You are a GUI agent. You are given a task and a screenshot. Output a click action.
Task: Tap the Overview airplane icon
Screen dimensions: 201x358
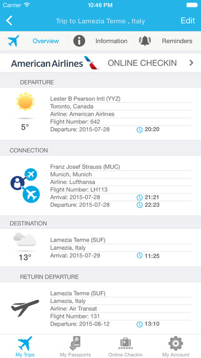click(x=13, y=41)
